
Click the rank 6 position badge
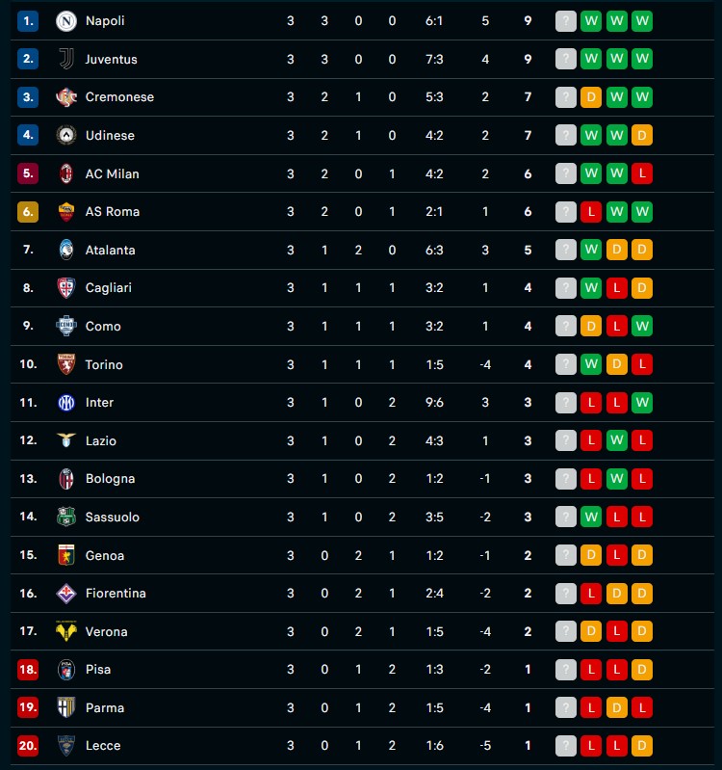pos(28,212)
